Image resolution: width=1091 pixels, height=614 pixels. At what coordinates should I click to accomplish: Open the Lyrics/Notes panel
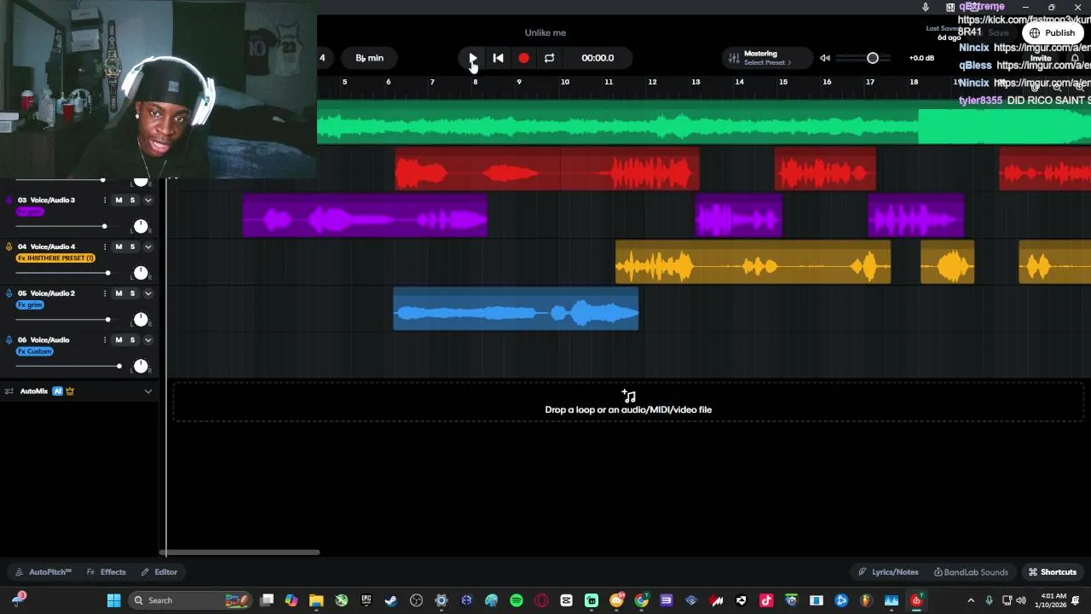coord(888,572)
